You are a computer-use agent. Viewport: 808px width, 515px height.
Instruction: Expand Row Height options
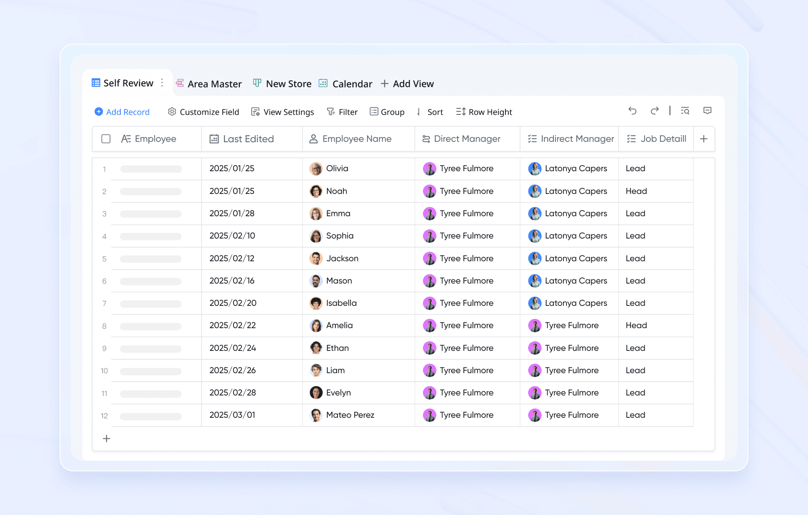coord(484,112)
